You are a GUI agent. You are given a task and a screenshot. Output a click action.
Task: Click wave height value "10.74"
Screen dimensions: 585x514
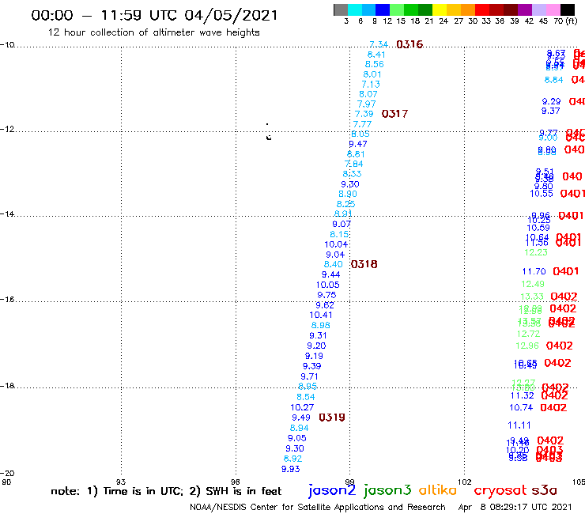[521, 407]
